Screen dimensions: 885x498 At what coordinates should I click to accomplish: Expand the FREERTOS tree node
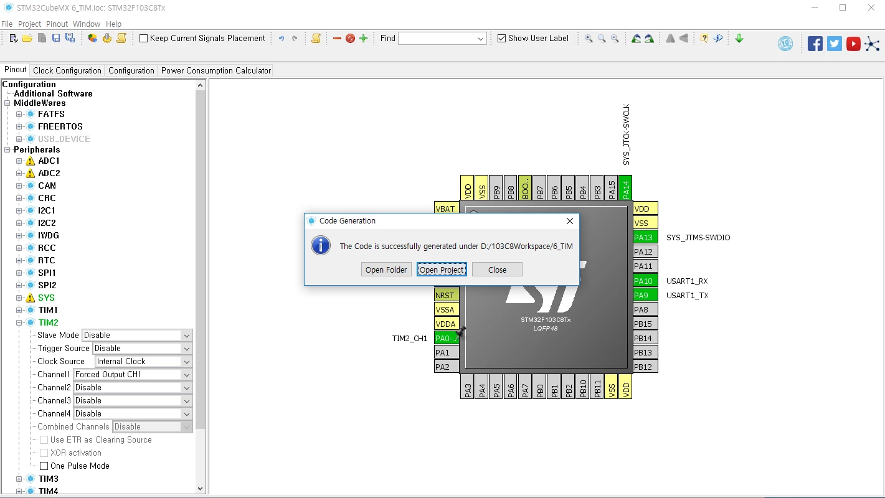point(19,126)
